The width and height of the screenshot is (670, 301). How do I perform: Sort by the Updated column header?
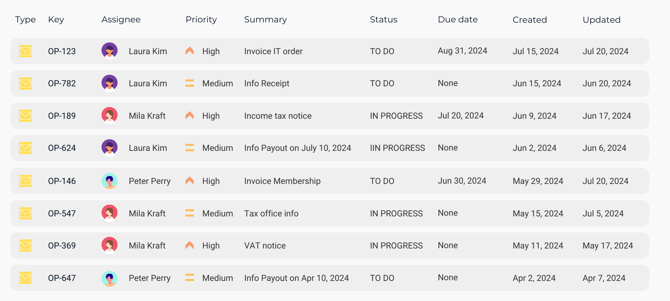click(x=602, y=20)
